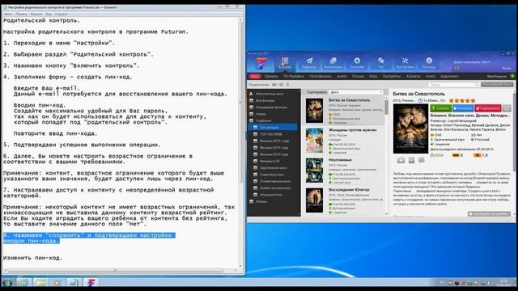Switch to the Программы tab

click(x=392, y=76)
